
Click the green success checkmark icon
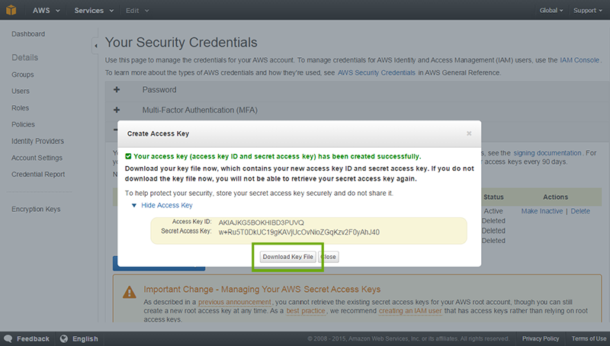click(129, 156)
